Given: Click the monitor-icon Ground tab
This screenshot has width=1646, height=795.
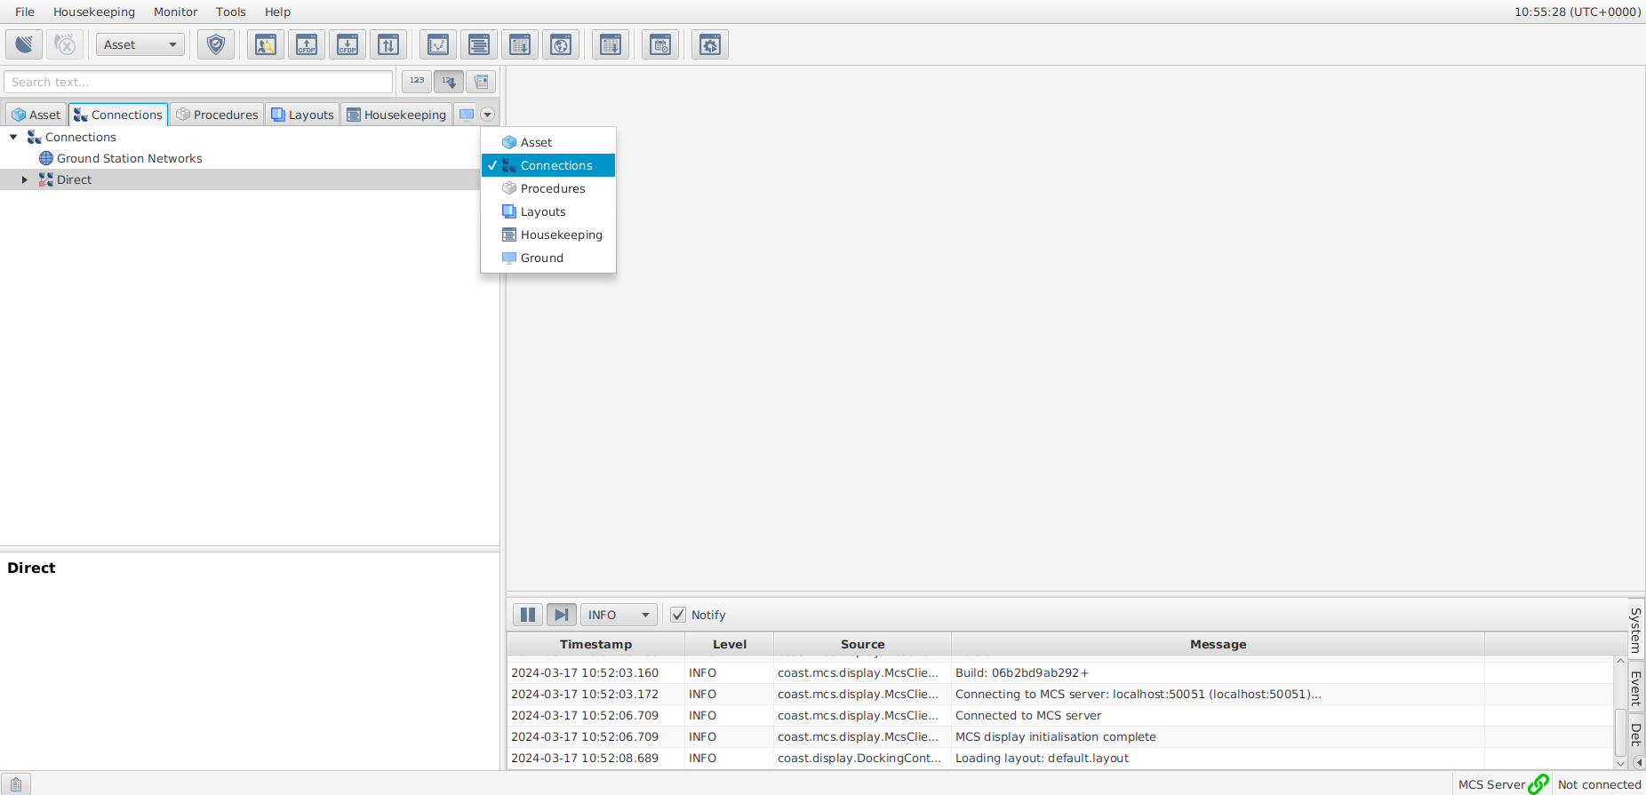Looking at the screenshot, I should pos(467,115).
